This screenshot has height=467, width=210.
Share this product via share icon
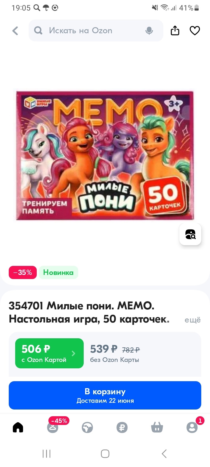coord(175,30)
